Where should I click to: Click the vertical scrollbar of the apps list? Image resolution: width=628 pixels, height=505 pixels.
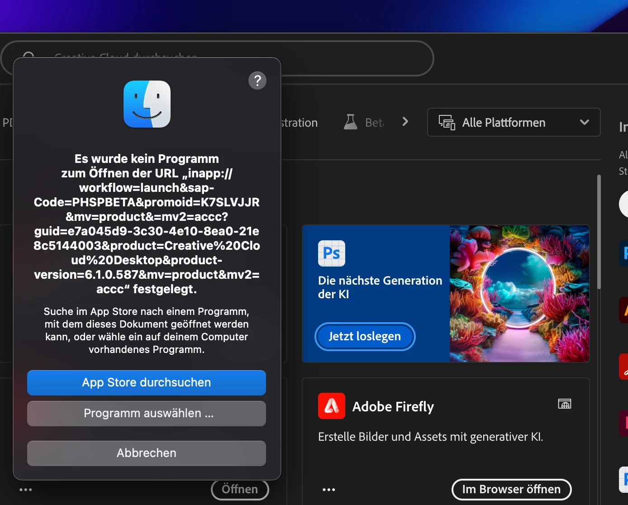[599, 232]
